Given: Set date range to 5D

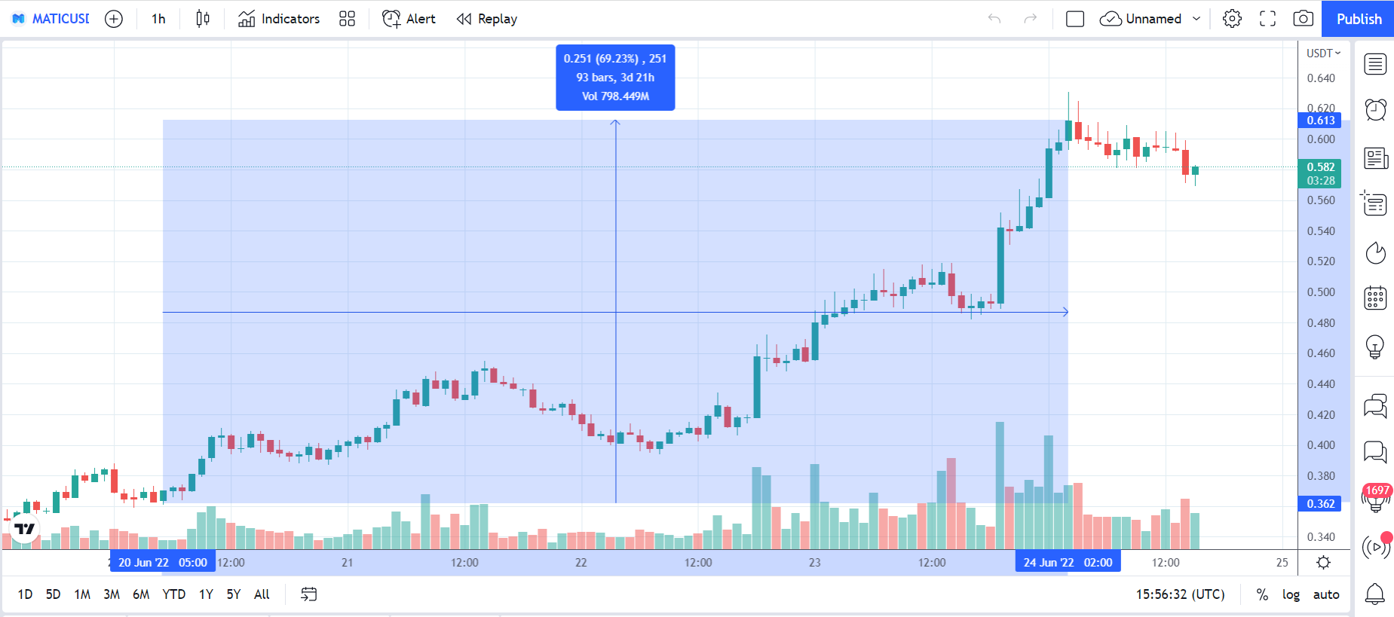Looking at the screenshot, I should [x=53, y=594].
